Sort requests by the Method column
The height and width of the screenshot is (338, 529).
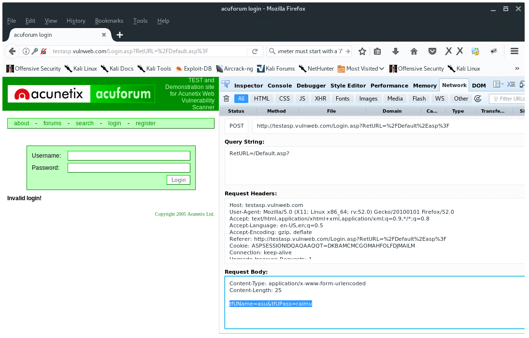pos(276,111)
